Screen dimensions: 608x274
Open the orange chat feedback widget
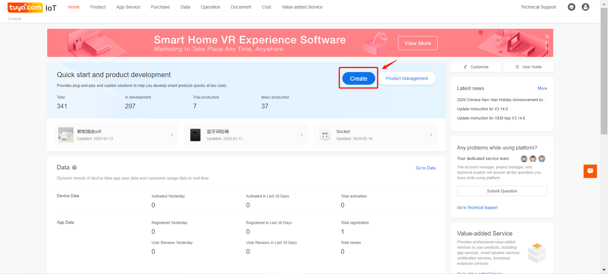590,171
